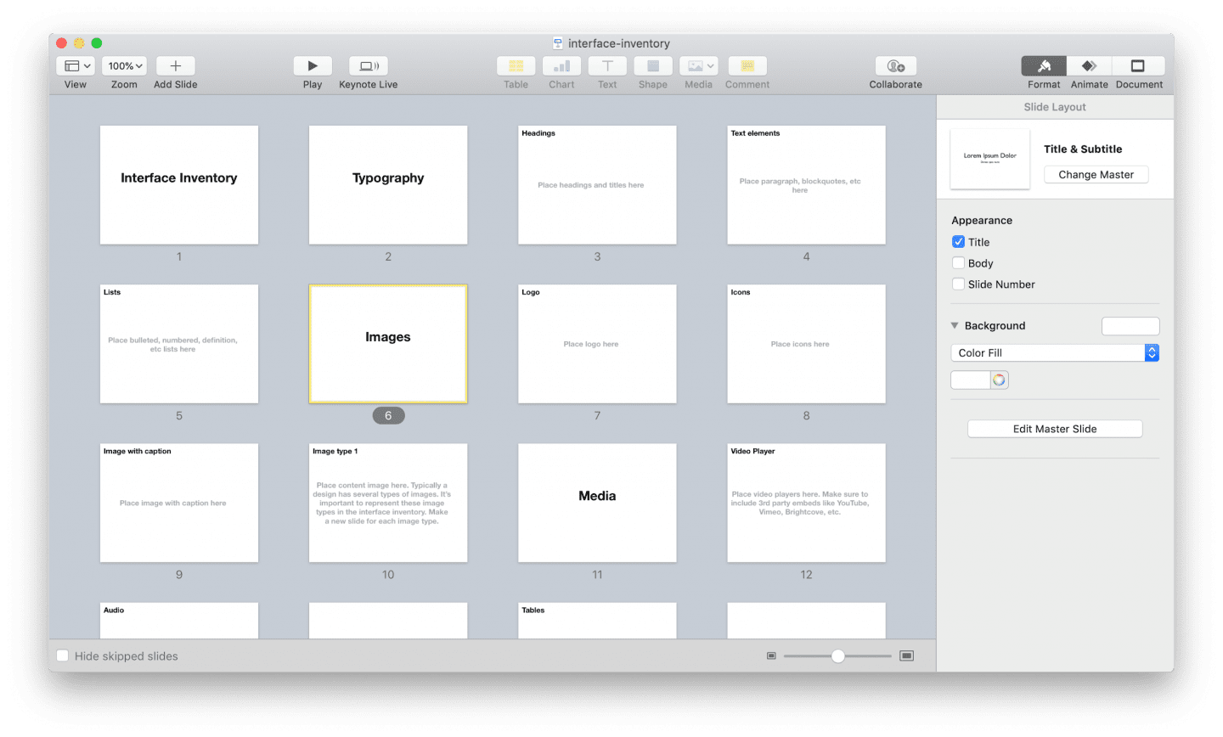Image resolution: width=1223 pixels, height=737 pixels.
Task: Click the Shape toolbar icon
Action: pyautogui.click(x=653, y=66)
